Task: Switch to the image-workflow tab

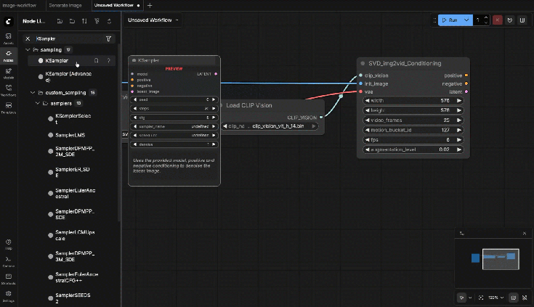Action: pos(21,5)
